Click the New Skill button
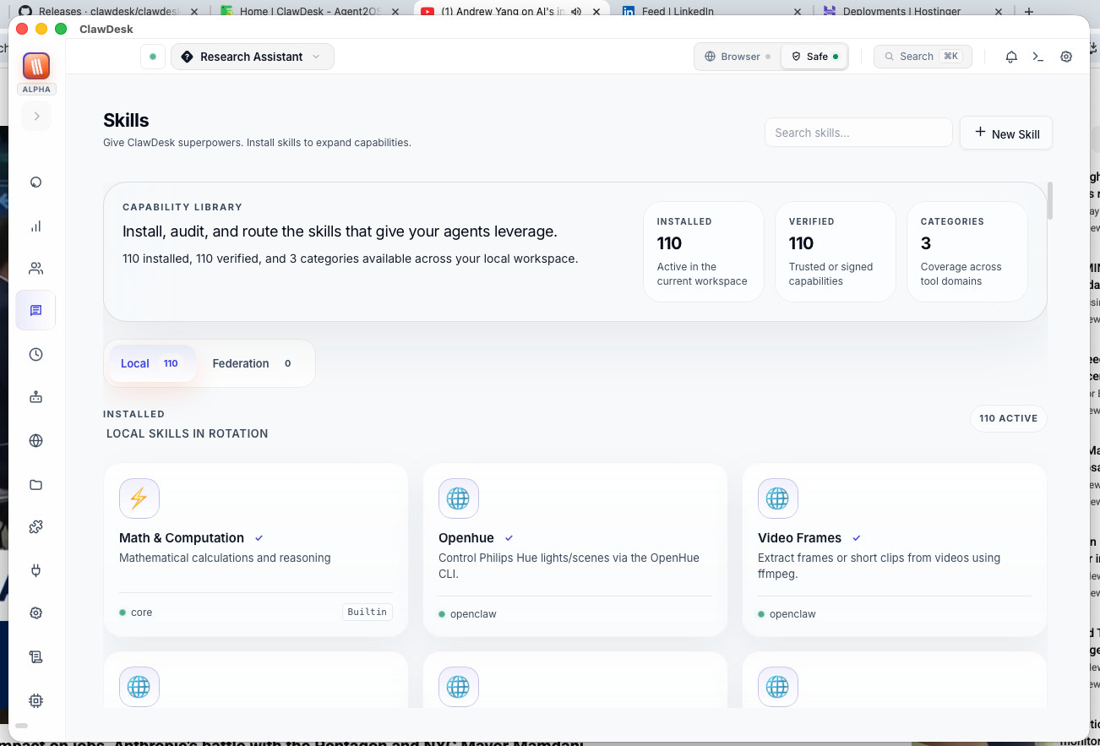The height and width of the screenshot is (746, 1100). click(1005, 133)
